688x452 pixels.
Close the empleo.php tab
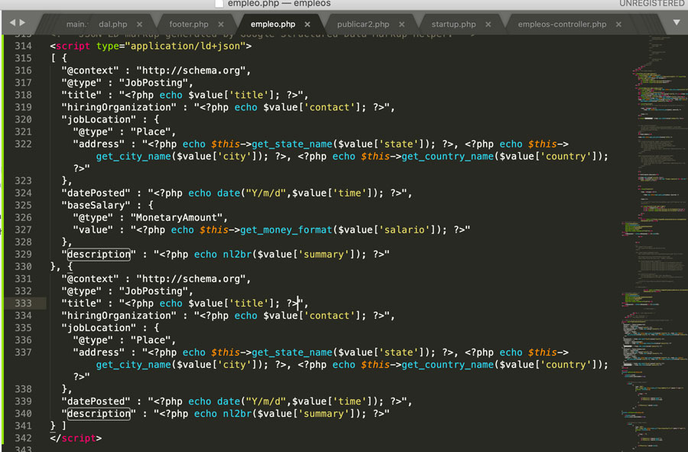[307, 24]
